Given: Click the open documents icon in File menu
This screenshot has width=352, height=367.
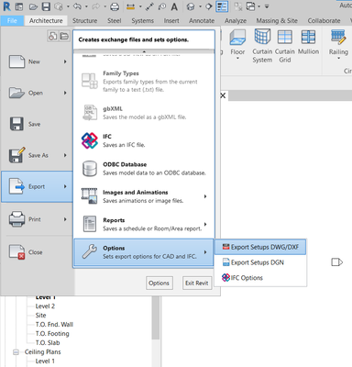Looking at the screenshot, I should coord(64,36).
